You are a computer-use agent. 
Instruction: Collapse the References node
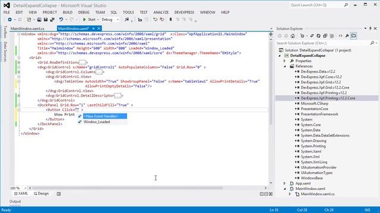(285, 66)
